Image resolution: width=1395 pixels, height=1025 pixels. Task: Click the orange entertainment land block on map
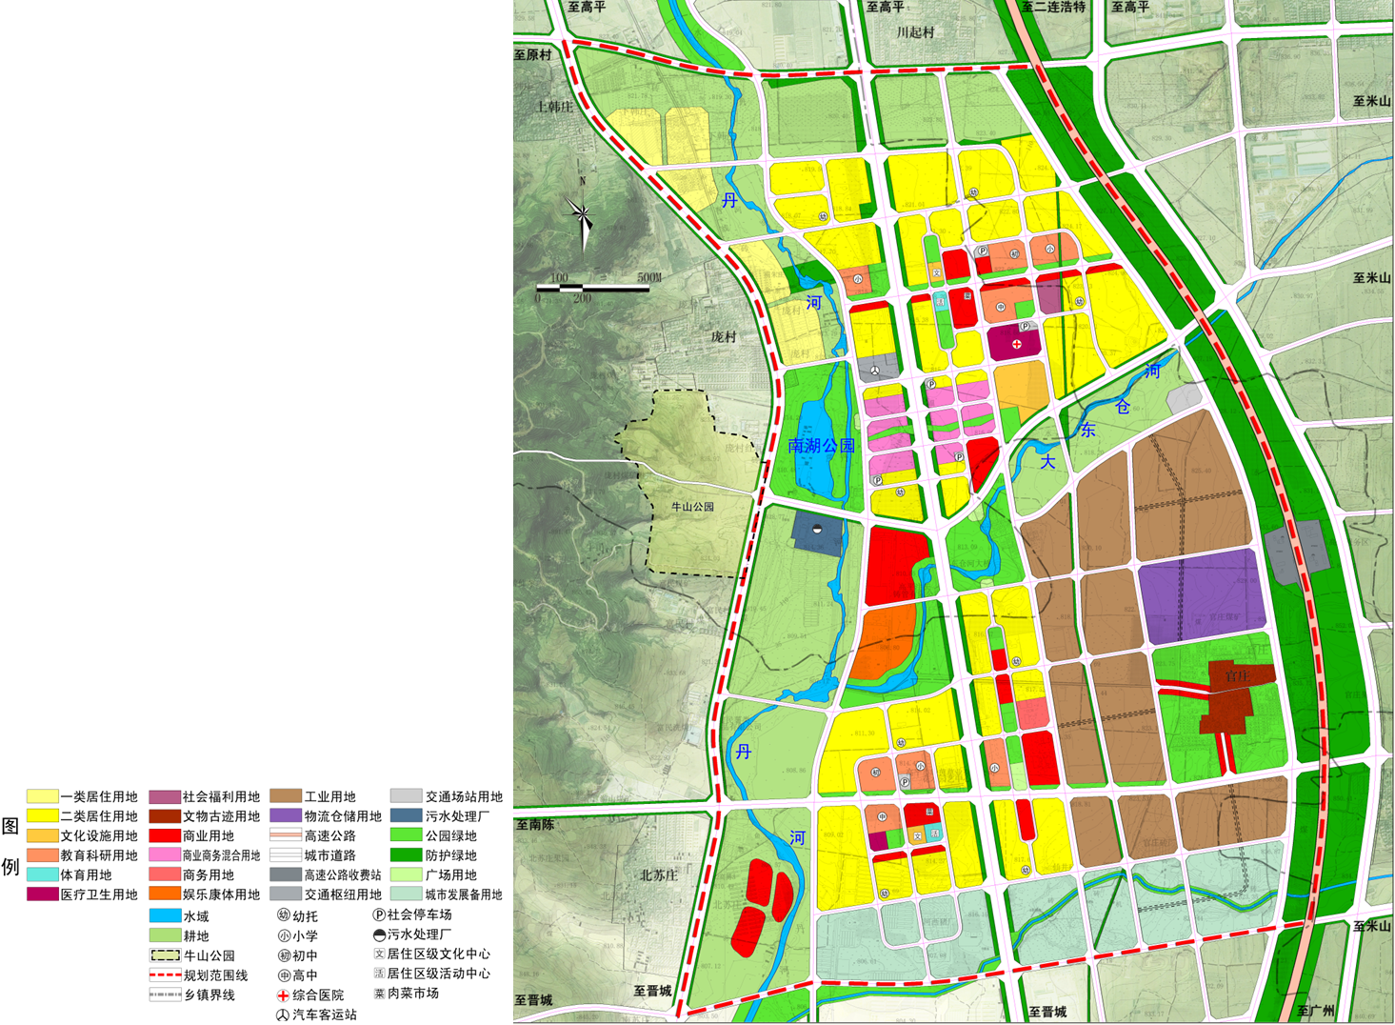click(884, 643)
